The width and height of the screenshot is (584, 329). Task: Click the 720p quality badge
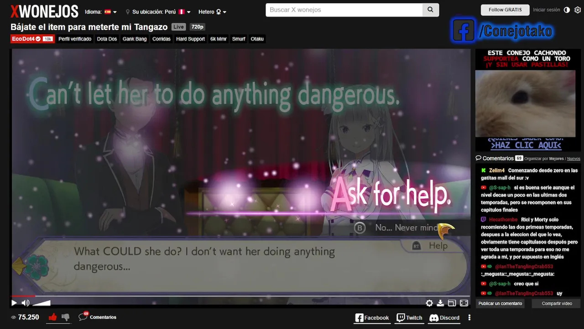pos(197,27)
